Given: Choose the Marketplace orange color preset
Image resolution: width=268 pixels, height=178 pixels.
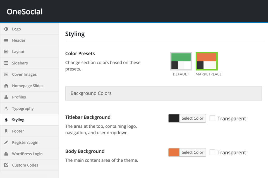Looking at the screenshot, I should [x=207, y=61].
